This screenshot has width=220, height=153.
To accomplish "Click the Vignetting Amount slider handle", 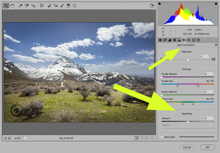I will pyautogui.click(x=188, y=121).
